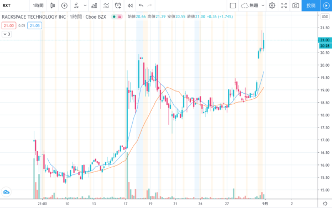Viewport: 332px width, 208px height.
Task: Click the blue 21.05 buy price button
Action: coord(34,25)
